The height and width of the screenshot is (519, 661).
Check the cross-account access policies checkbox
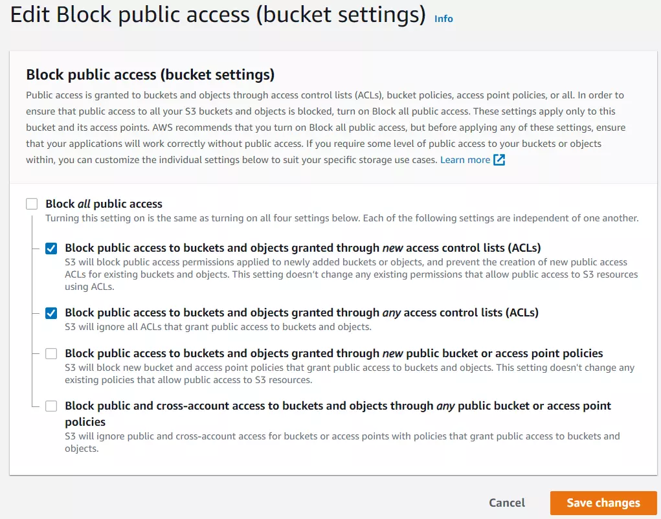[51, 406]
